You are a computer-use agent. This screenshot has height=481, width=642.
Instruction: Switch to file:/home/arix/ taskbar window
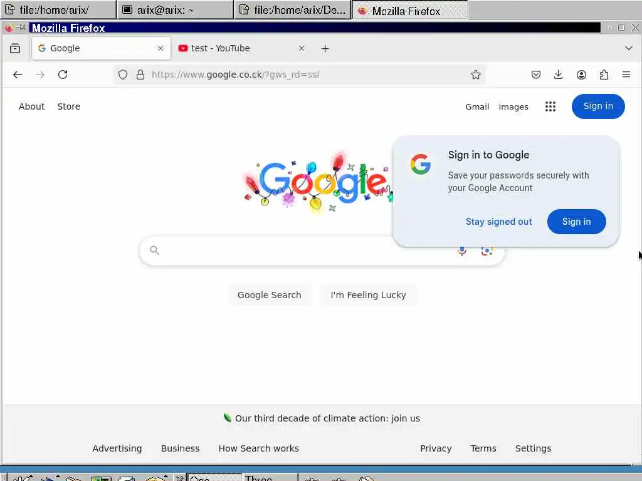[58, 10]
